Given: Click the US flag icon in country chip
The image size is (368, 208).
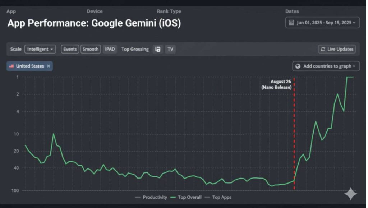Looking at the screenshot, I should (11, 66).
